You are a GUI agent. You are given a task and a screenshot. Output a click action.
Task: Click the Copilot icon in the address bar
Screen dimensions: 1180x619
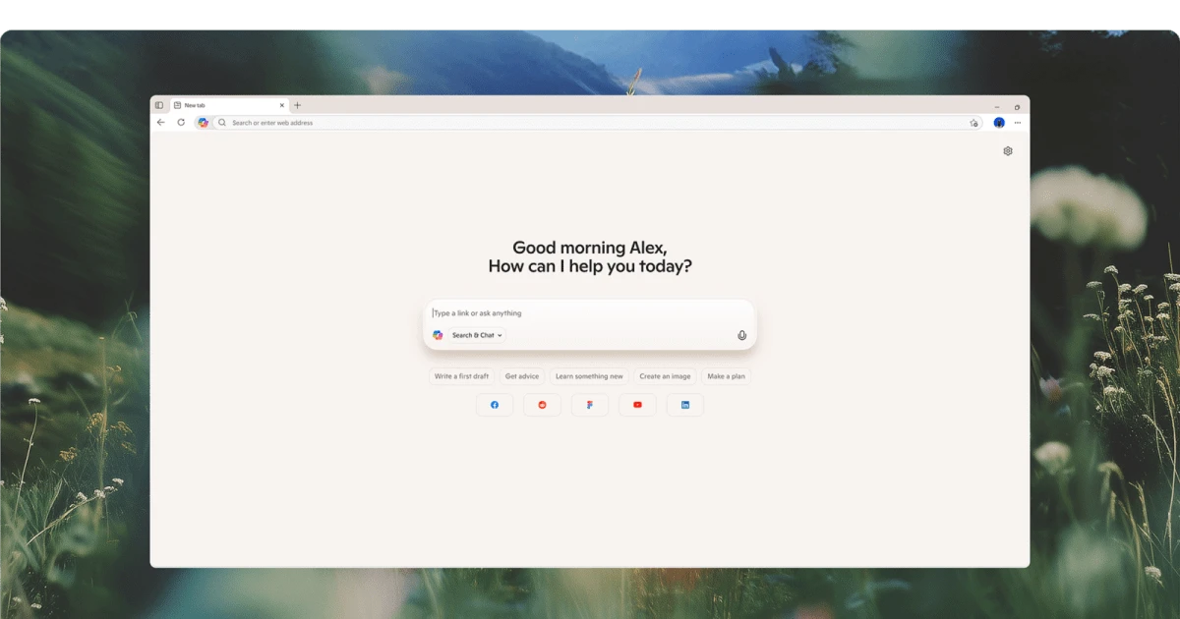203,123
